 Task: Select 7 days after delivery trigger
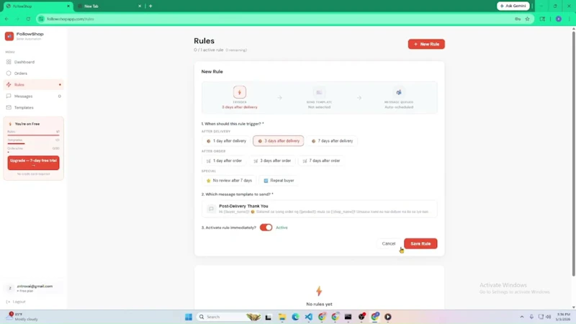332,141
